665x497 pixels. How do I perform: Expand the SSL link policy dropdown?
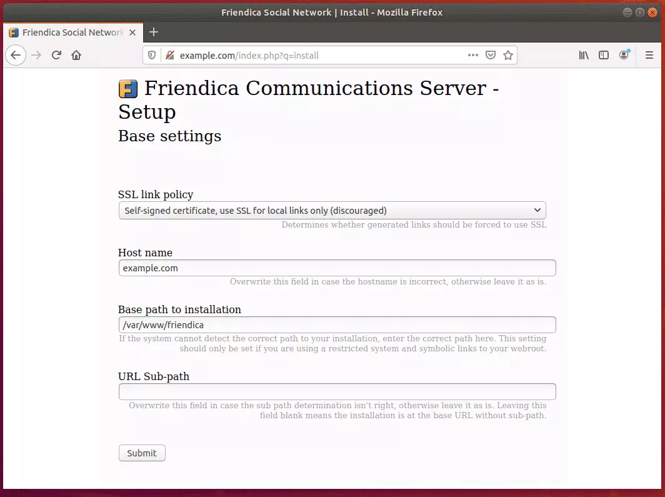[x=332, y=210]
